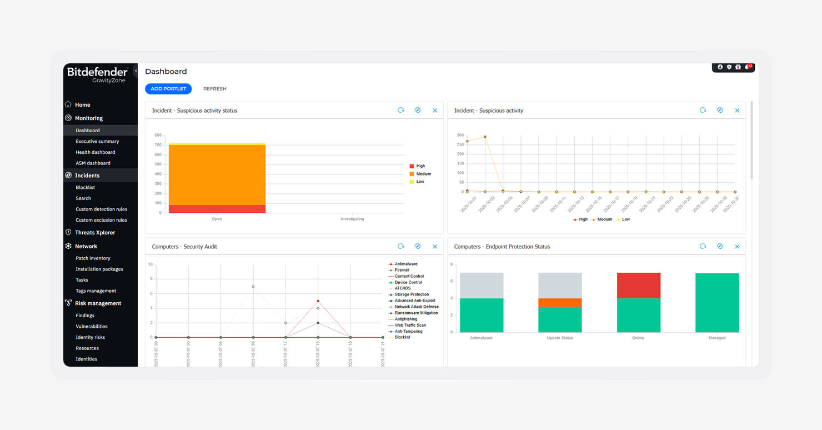The width and height of the screenshot is (822, 430).
Task: Toggle Antimalware series in audit legend
Action: pos(403,264)
